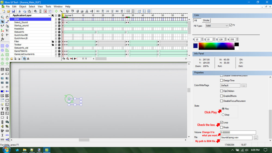
Task: Select the Triangle shape tool
Action: point(2,55)
